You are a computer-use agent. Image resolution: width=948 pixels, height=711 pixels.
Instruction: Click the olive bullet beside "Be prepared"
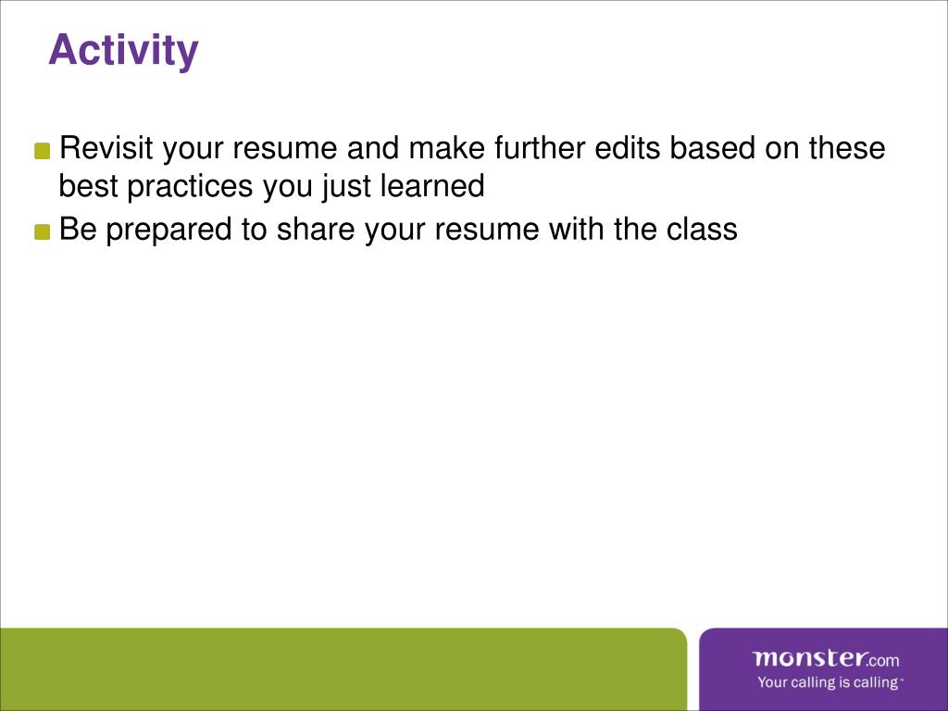(x=43, y=232)
